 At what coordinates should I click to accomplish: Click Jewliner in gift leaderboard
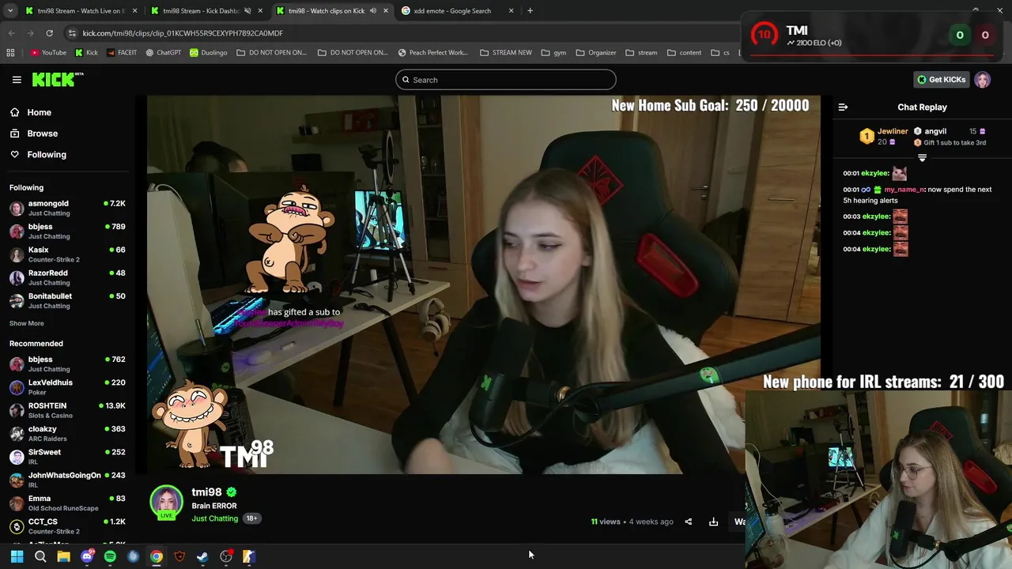click(893, 131)
